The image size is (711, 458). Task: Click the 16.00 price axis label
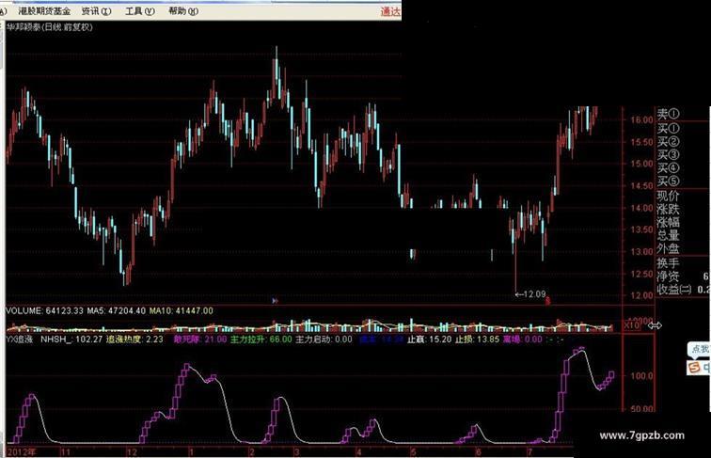point(641,120)
